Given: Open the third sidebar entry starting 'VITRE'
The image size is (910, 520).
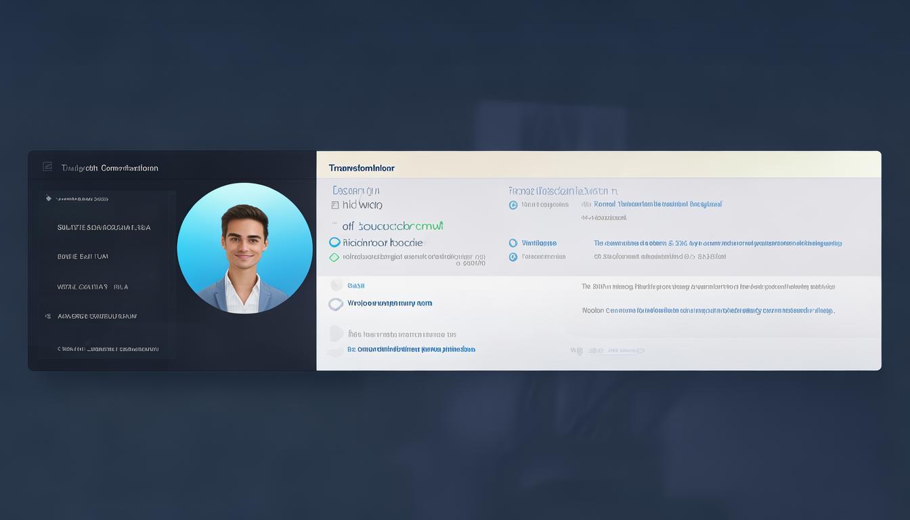Looking at the screenshot, I should point(93,287).
